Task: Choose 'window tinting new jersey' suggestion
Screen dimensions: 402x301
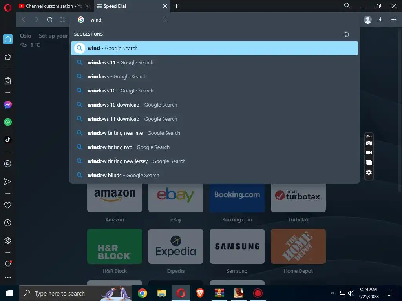Action: coord(214,161)
